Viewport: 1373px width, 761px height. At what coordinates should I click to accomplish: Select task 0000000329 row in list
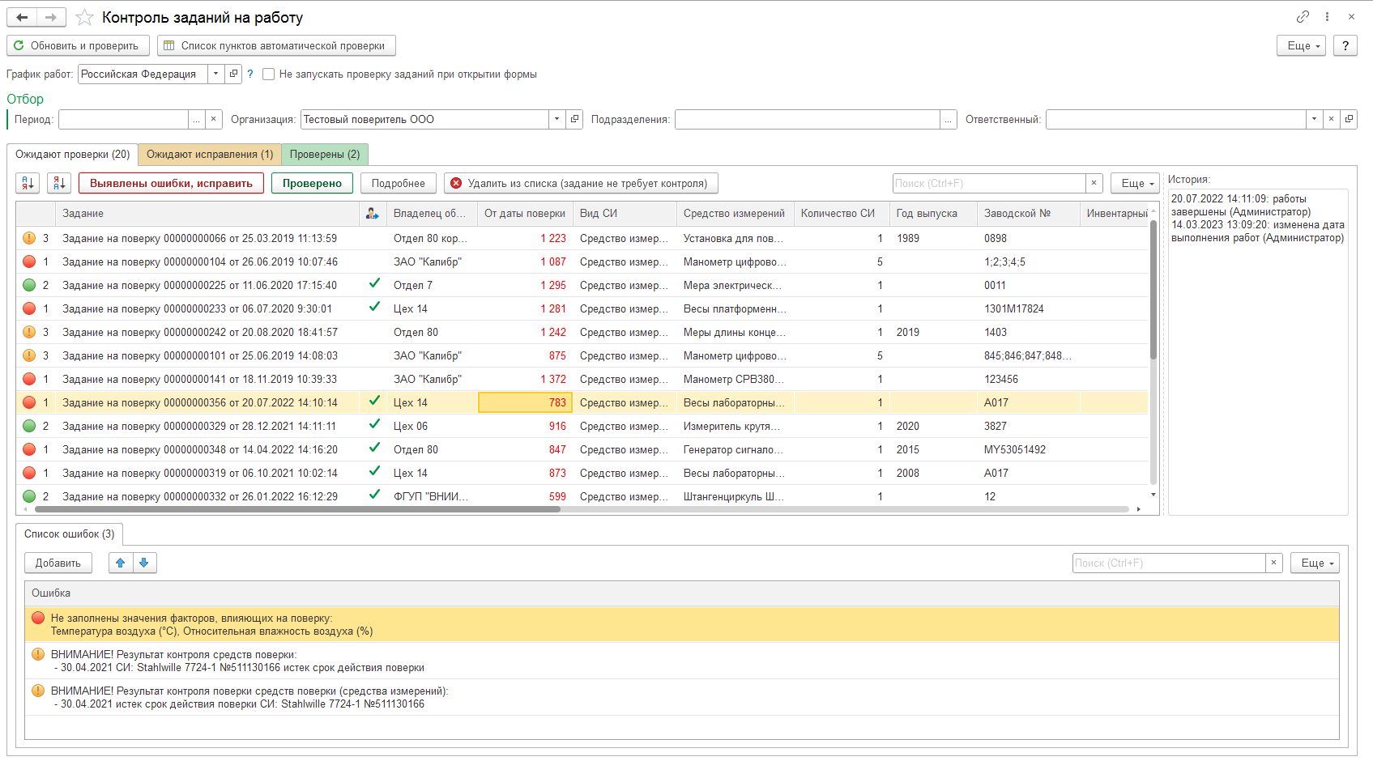tap(199, 427)
